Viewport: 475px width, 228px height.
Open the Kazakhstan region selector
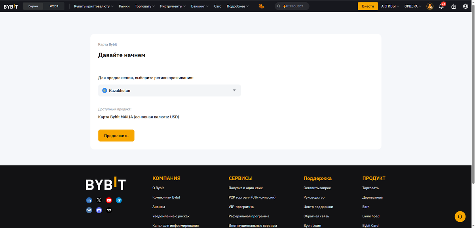(x=169, y=90)
